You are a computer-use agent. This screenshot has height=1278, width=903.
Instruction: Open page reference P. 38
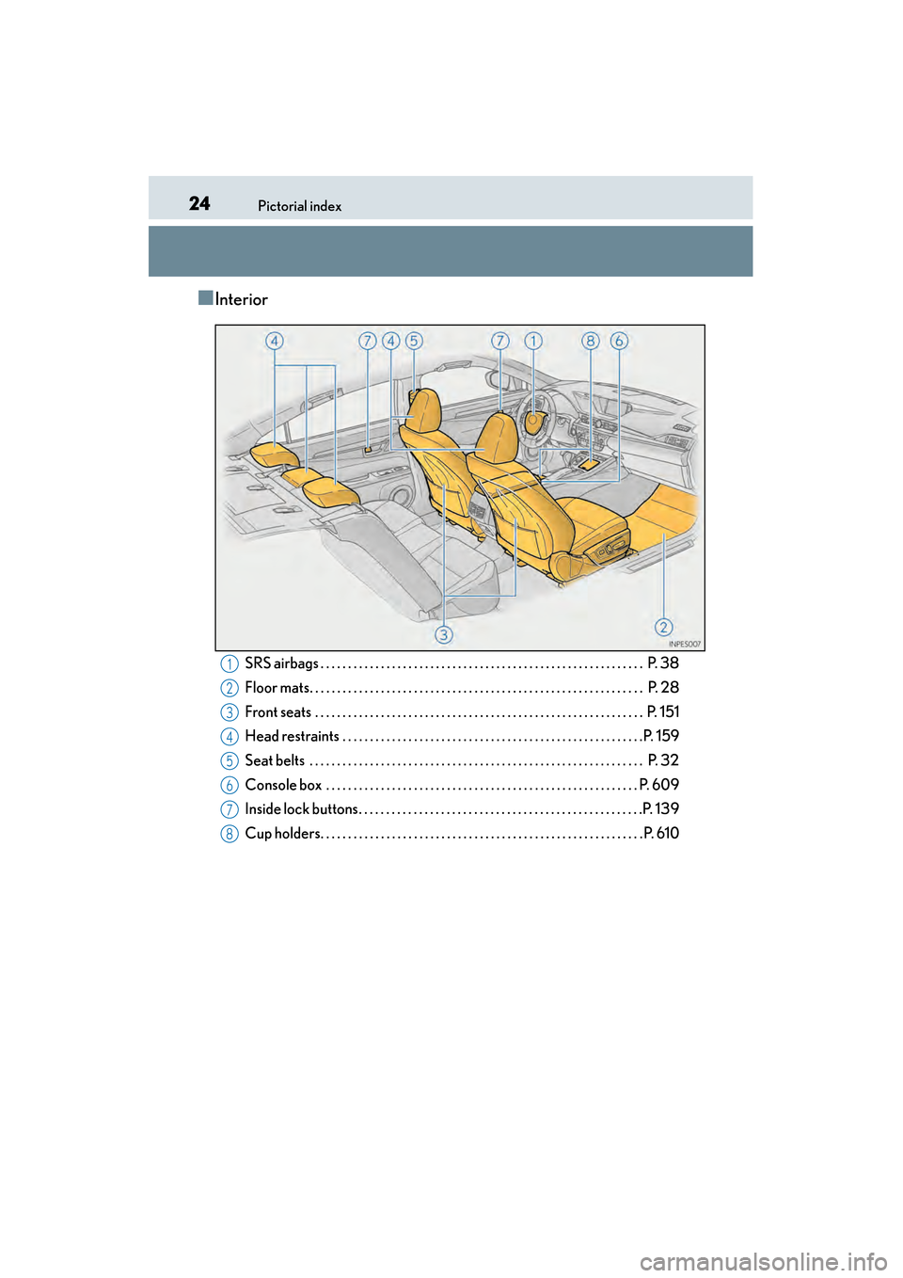(663, 663)
